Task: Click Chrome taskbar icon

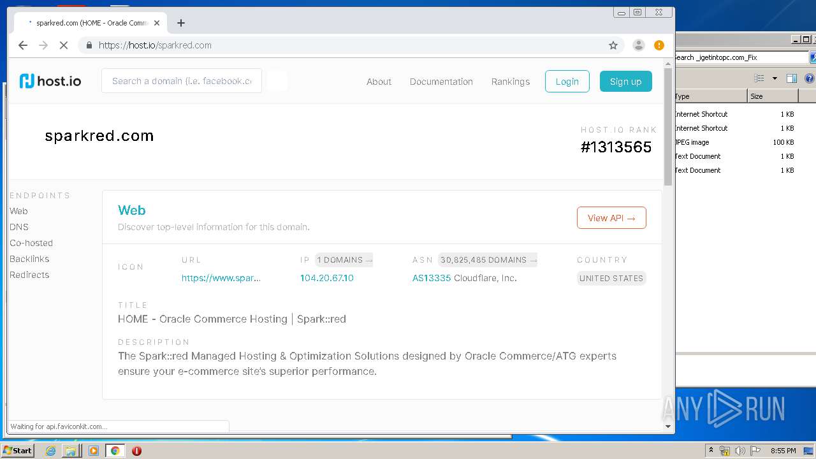Action: click(x=115, y=451)
